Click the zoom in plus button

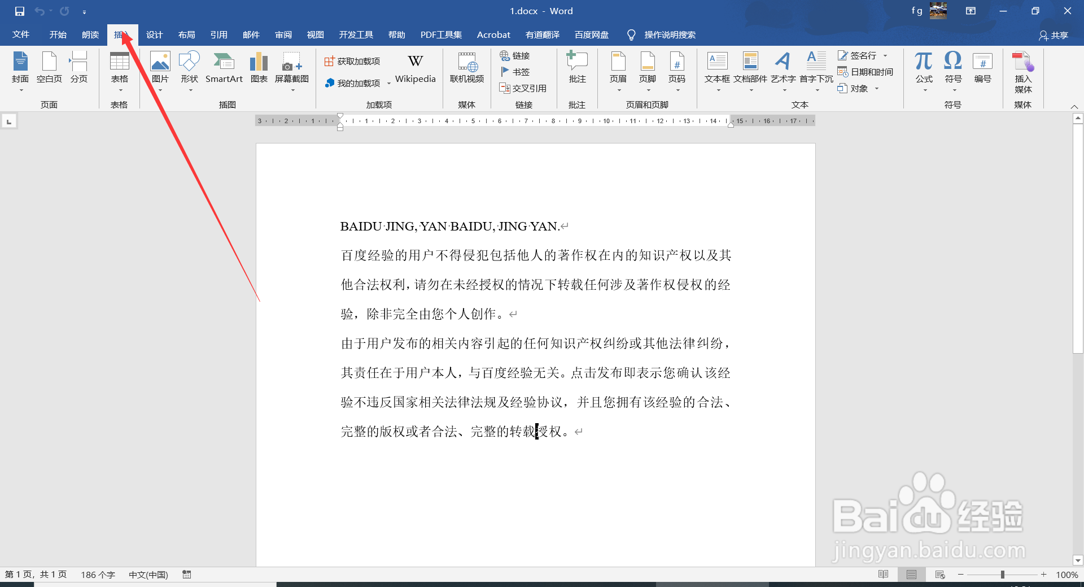(x=1044, y=575)
